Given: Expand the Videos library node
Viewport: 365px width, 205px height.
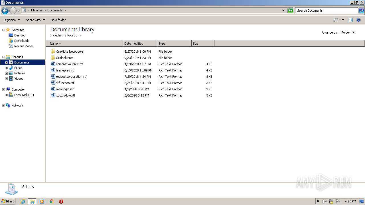Looking at the screenshot, I should (x=6, y=79).
